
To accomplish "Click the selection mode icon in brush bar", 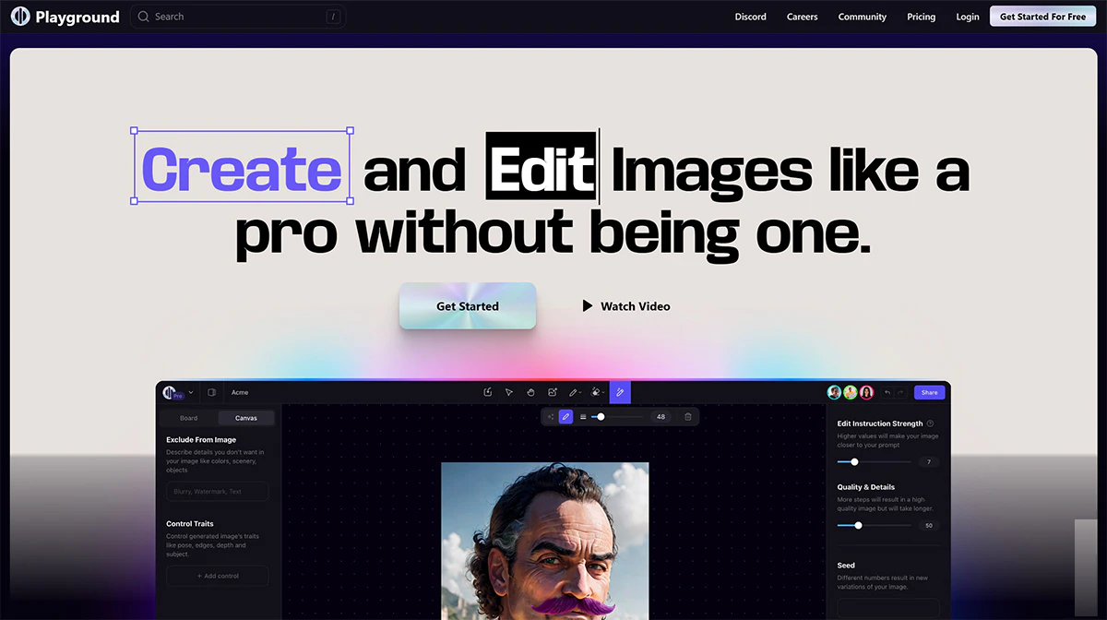I will click(551, 417).
